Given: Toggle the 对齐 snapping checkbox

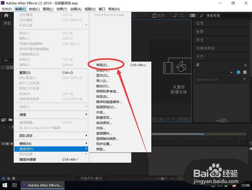Looking at the screenshot, I should pyautogui.click(x=154, y=16).
